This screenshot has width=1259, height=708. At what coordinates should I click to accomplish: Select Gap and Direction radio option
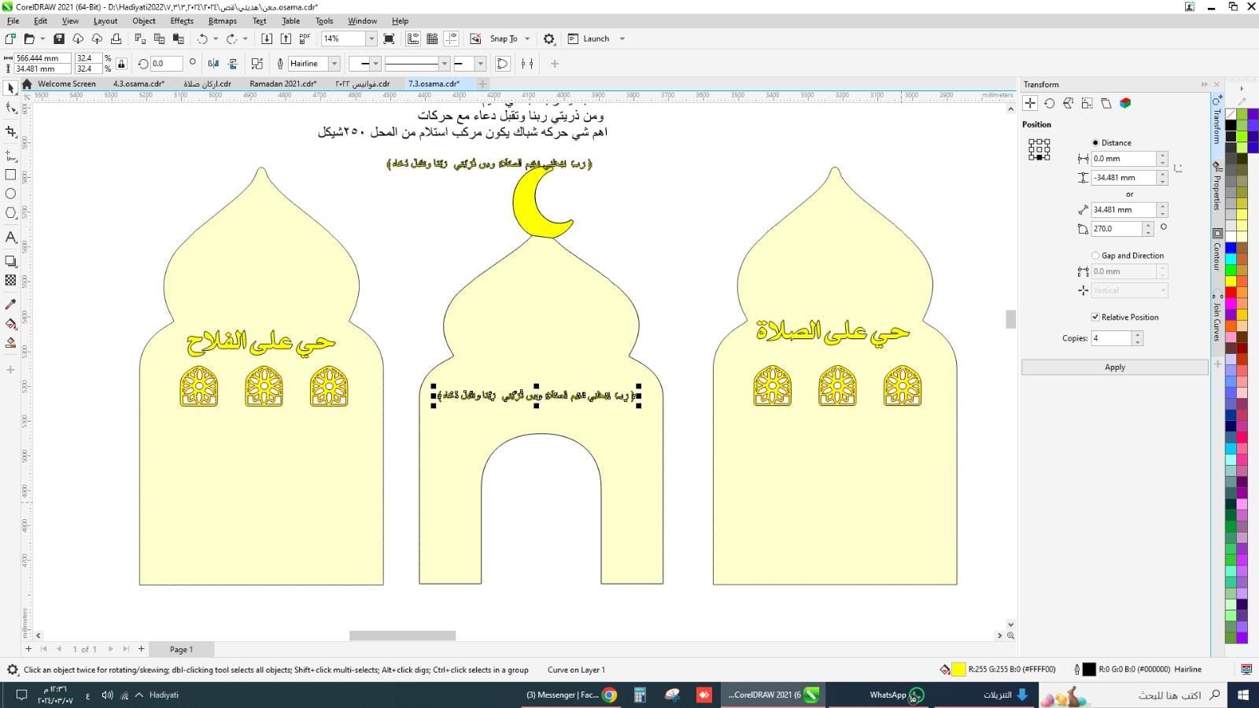[x=1095, y=256]
